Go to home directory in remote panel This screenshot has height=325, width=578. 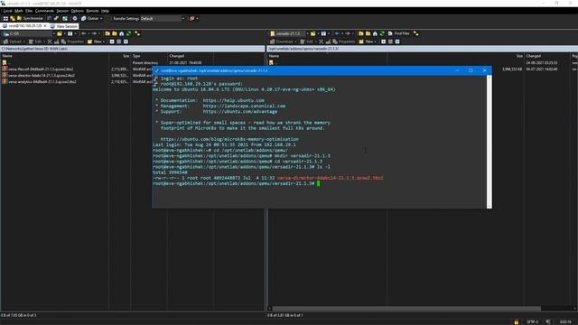pyautogui.click(x=375, y=33)
